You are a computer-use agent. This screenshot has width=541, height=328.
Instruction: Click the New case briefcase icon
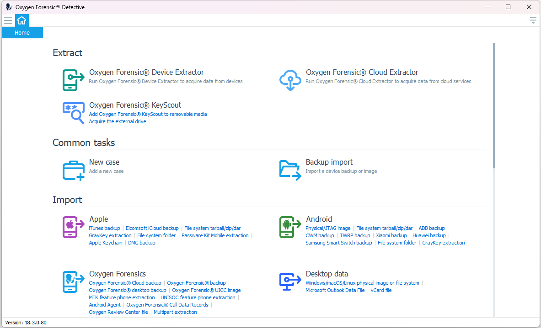[x=73, y=170]
